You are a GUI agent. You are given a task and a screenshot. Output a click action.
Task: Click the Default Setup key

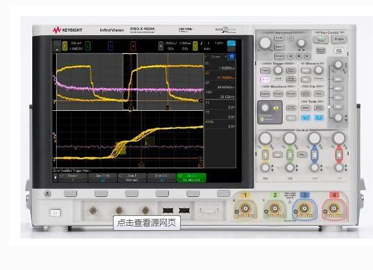[x=320, y=50]
